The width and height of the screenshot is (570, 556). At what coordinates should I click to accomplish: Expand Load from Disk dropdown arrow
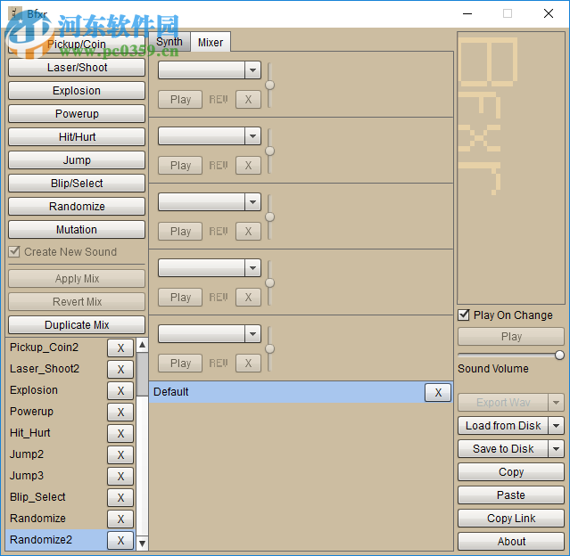(557, 426)
